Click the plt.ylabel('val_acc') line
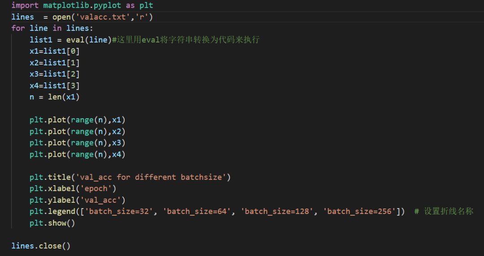The image size is (484, 256). pyautogui.click(x=78, y=200)
